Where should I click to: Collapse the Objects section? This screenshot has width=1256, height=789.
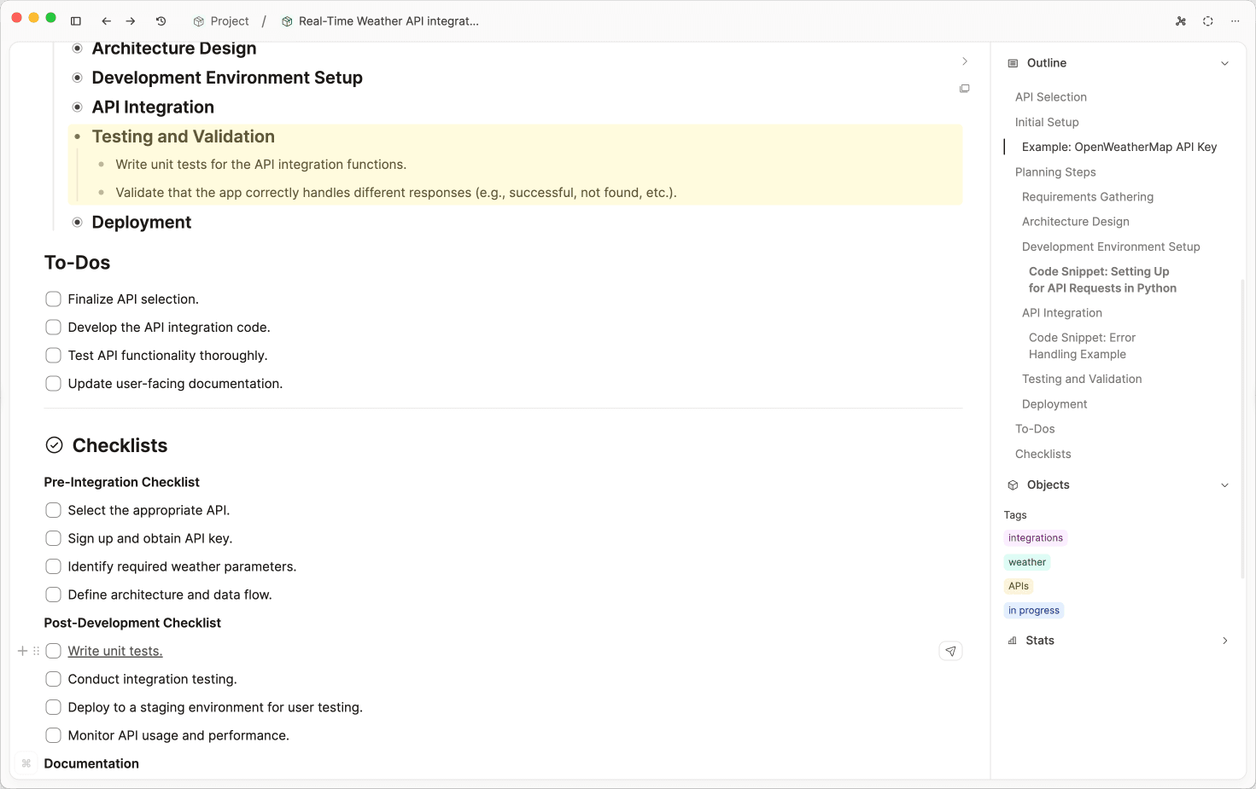pos(1225,484)
